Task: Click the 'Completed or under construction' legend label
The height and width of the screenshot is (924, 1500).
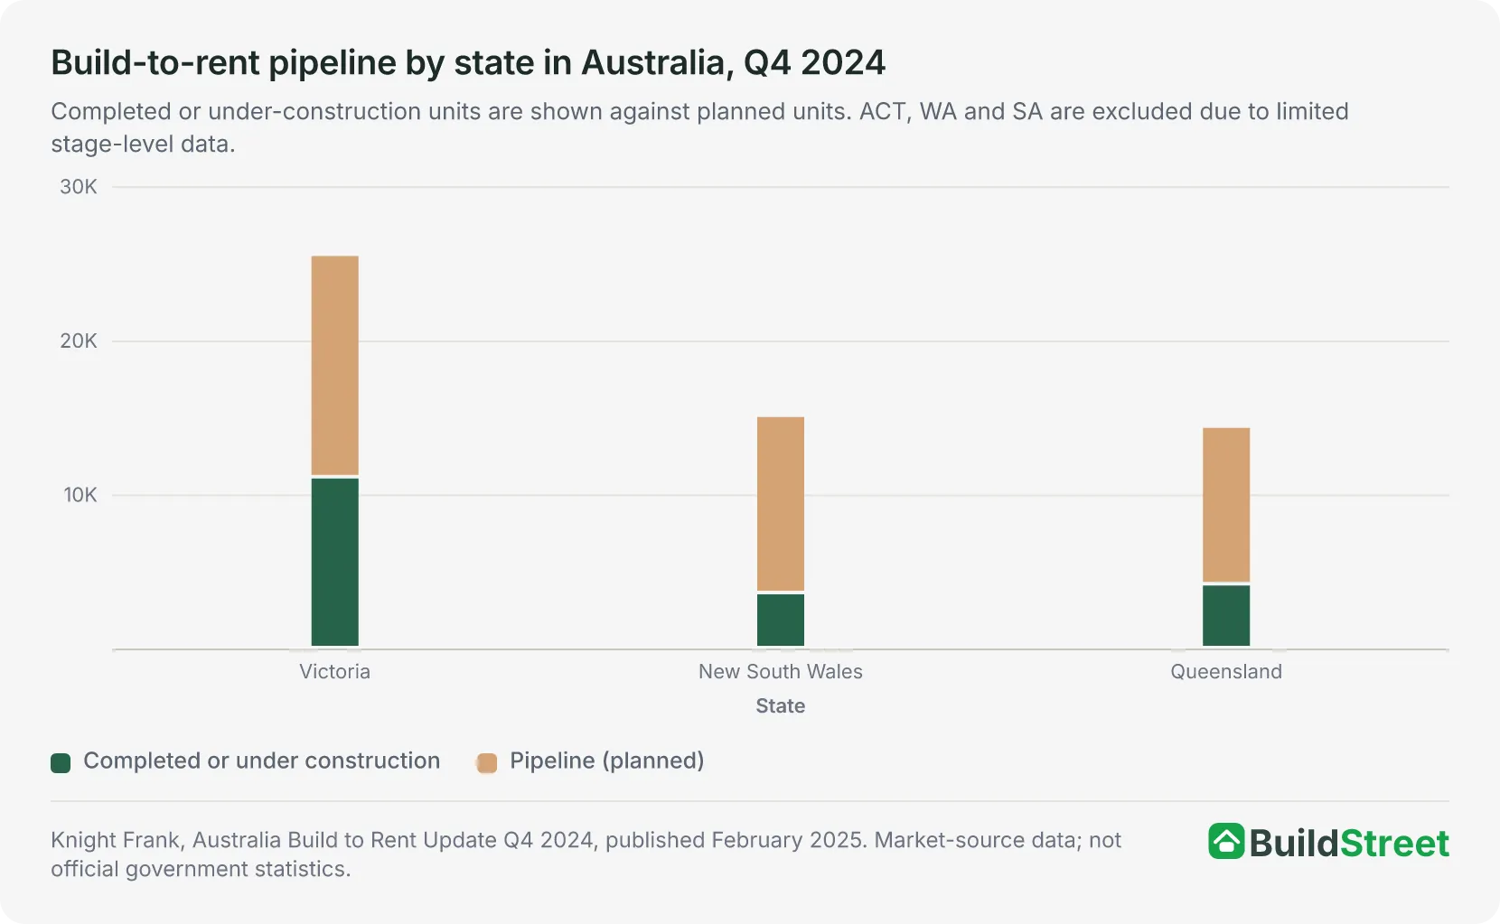Action: tap(262, 761)
